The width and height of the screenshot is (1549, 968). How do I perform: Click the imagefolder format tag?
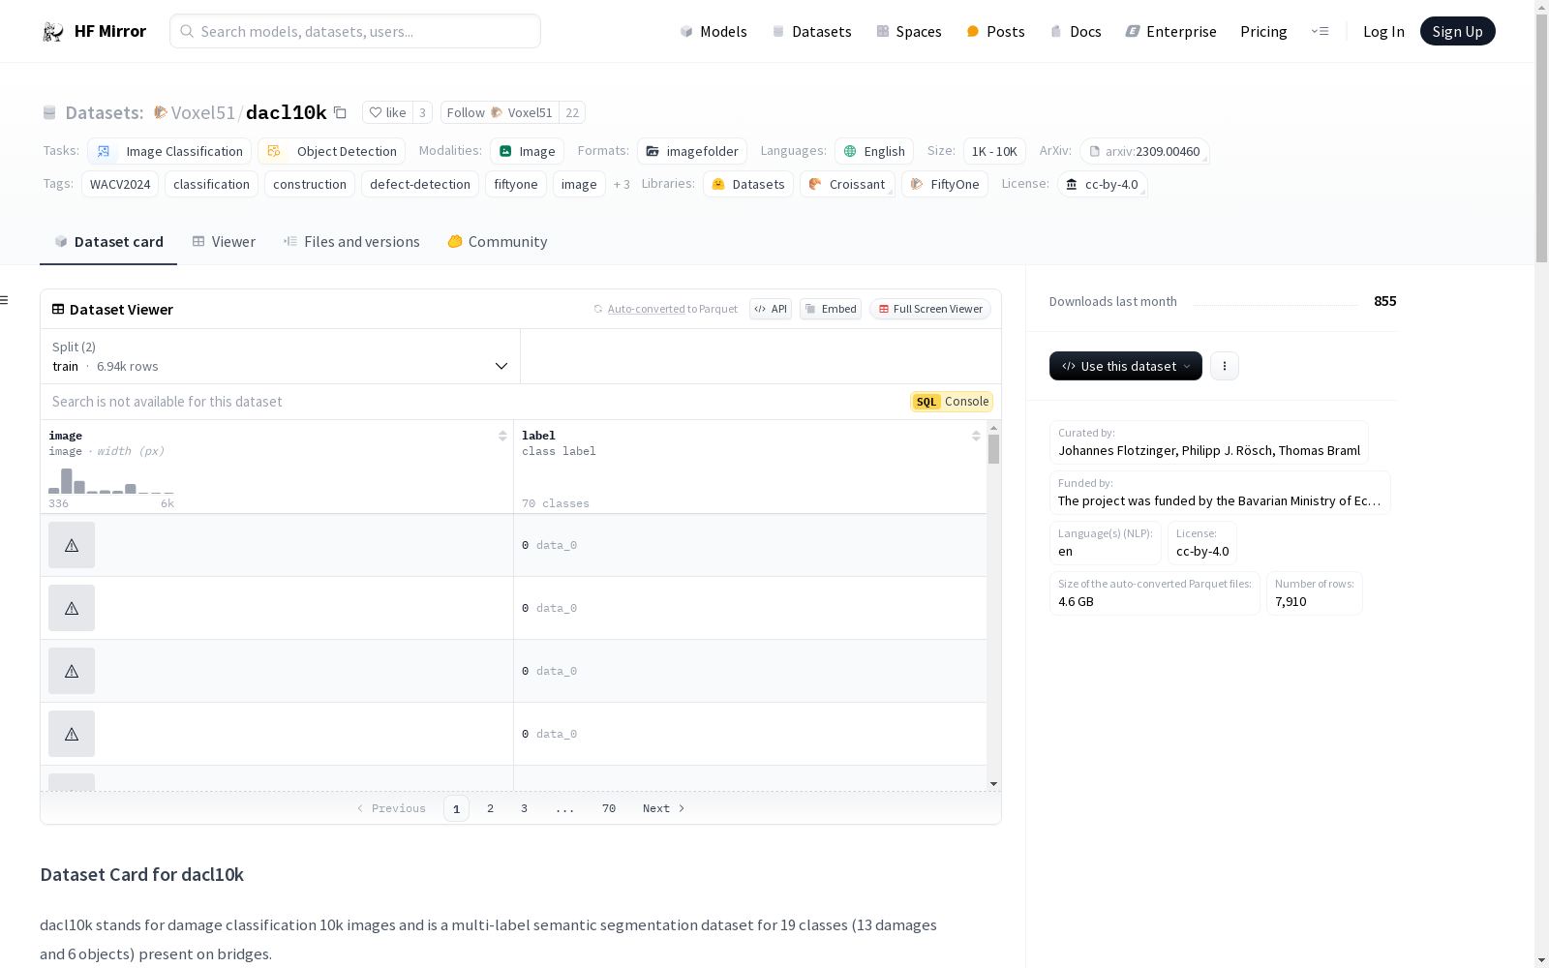click(x=692, y=151)
